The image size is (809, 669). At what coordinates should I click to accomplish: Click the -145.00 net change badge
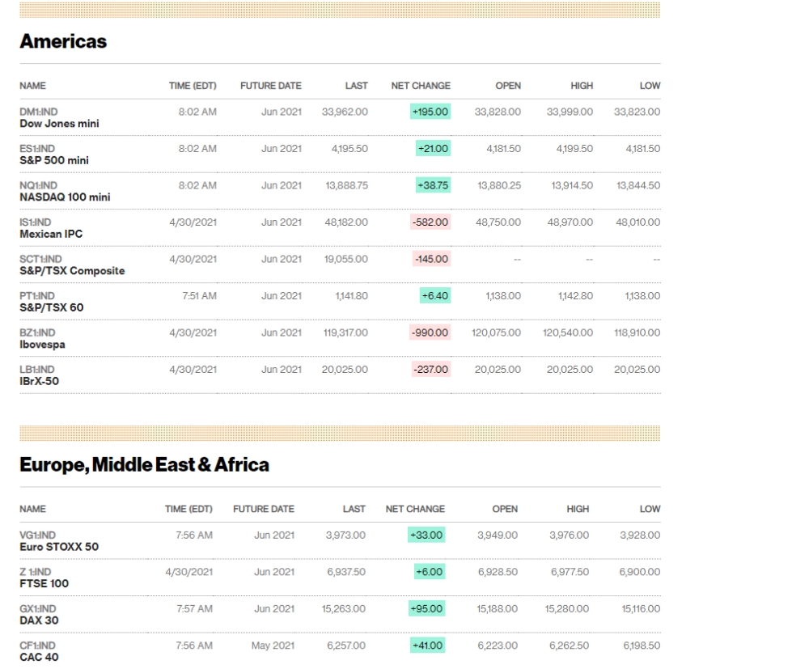click(x=432, y=259)
